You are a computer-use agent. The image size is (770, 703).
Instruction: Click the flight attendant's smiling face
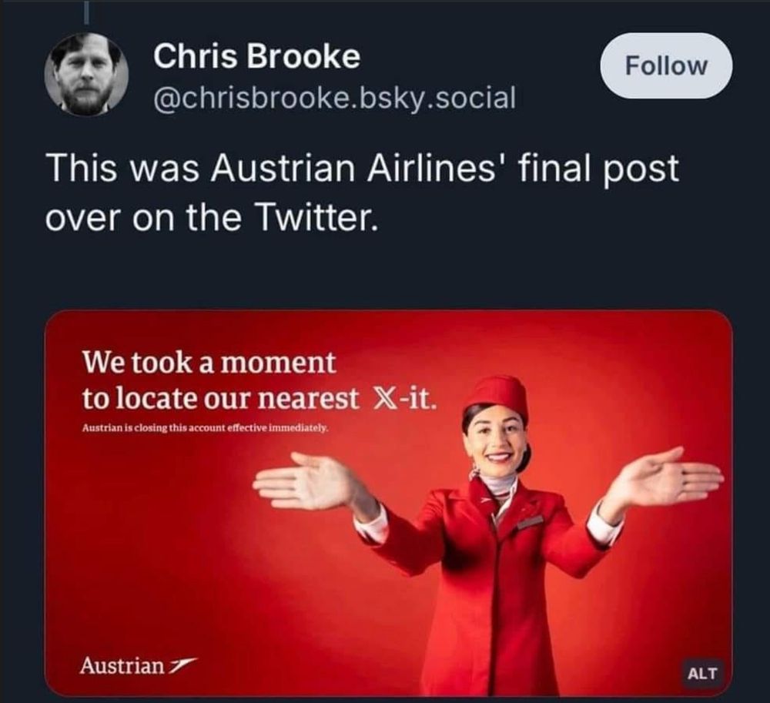496,441
